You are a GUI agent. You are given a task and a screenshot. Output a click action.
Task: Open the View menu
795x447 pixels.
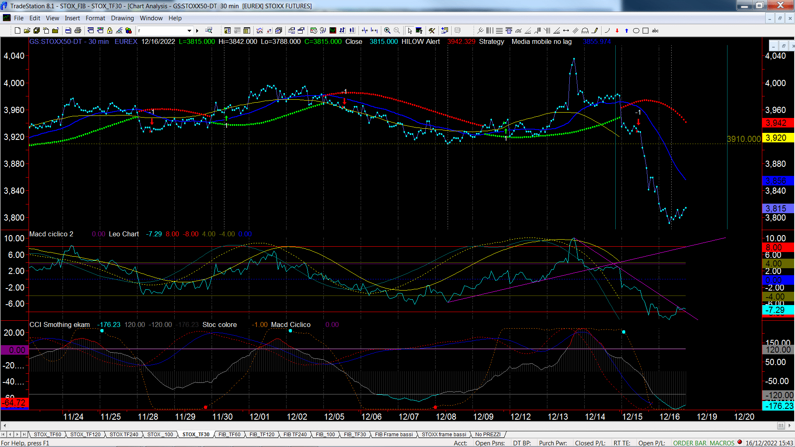(52, 18)
